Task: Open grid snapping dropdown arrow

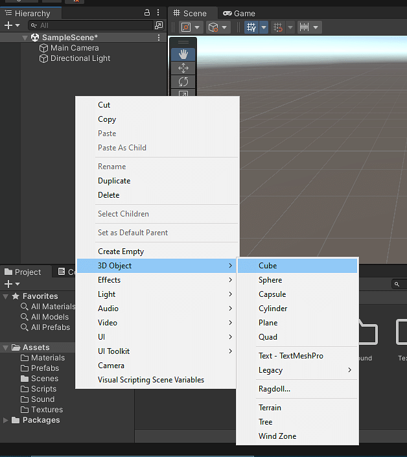Action: tap(290, 27)
